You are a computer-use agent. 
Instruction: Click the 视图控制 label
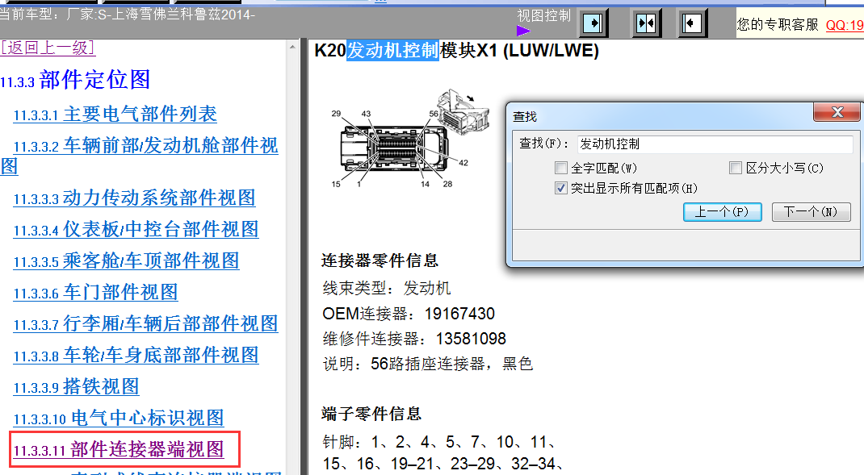tap(544, 15)
